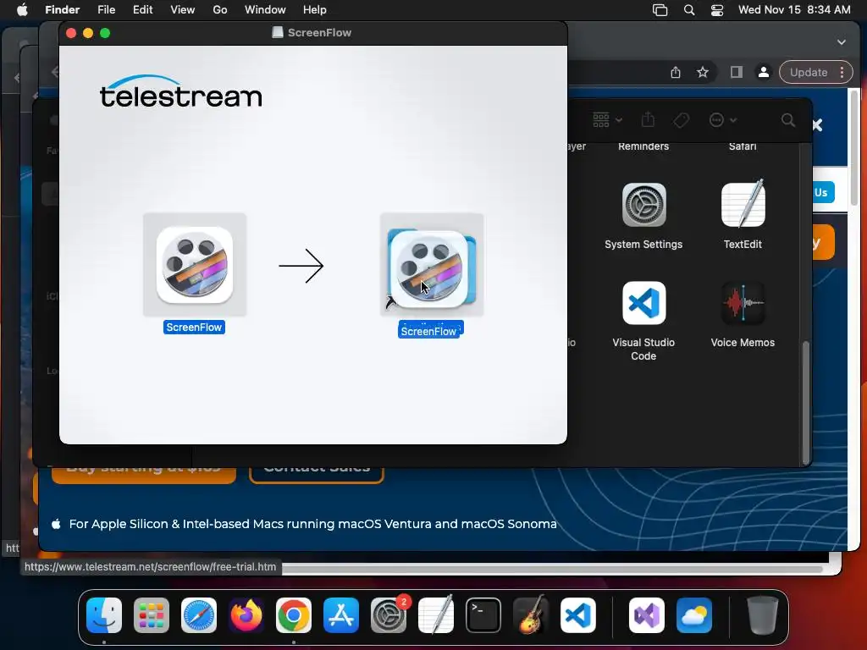Viewport: 867px width, 650px height.
Task: Click the Finder window search icon
Action: pyautogui.click(x=788, y=120)
